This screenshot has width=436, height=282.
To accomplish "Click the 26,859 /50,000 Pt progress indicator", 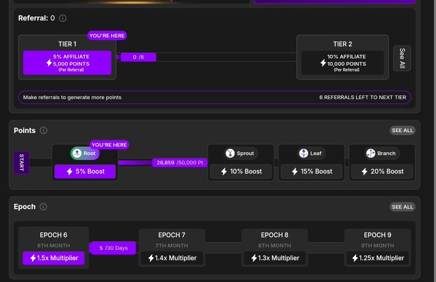I will click(180, 162).
